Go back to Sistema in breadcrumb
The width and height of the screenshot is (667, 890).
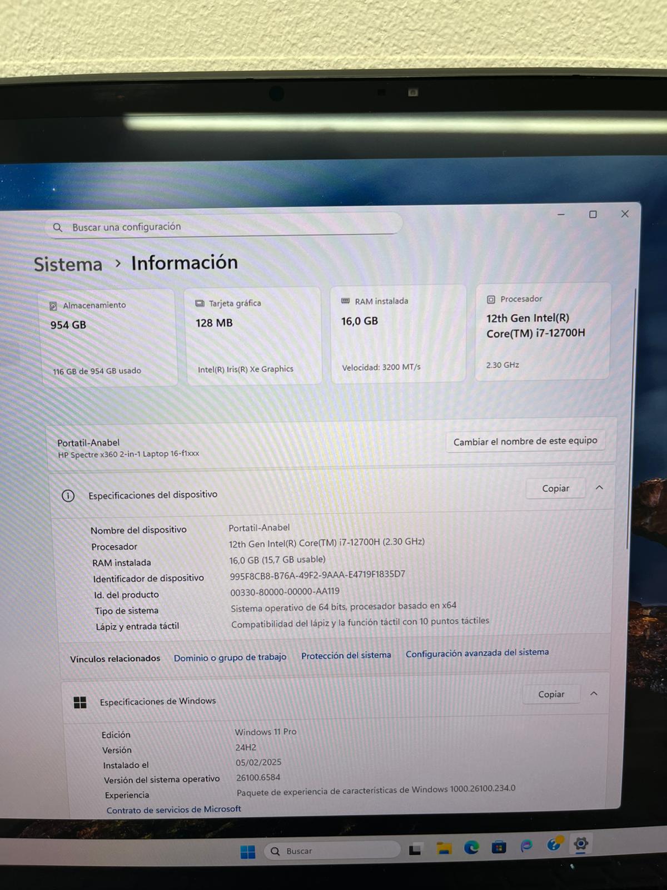click(x=68, y=264)
